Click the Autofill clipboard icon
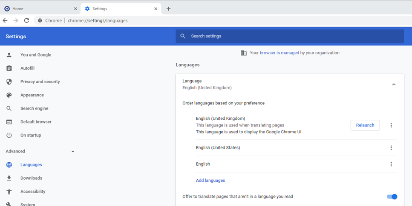The image size is (412, 206). click(x=9, y=68)
